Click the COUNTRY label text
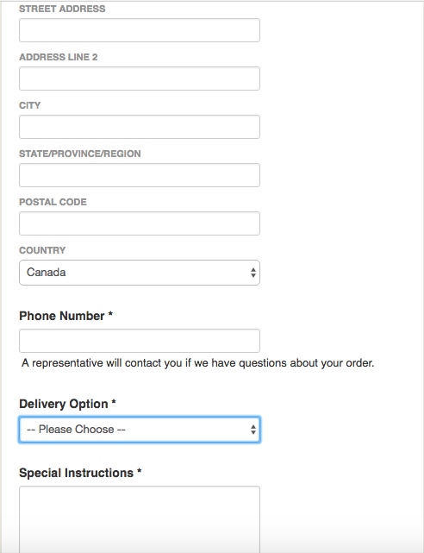Image resolution: width=424 pixels, height=553 pixels. coord(42,250)
